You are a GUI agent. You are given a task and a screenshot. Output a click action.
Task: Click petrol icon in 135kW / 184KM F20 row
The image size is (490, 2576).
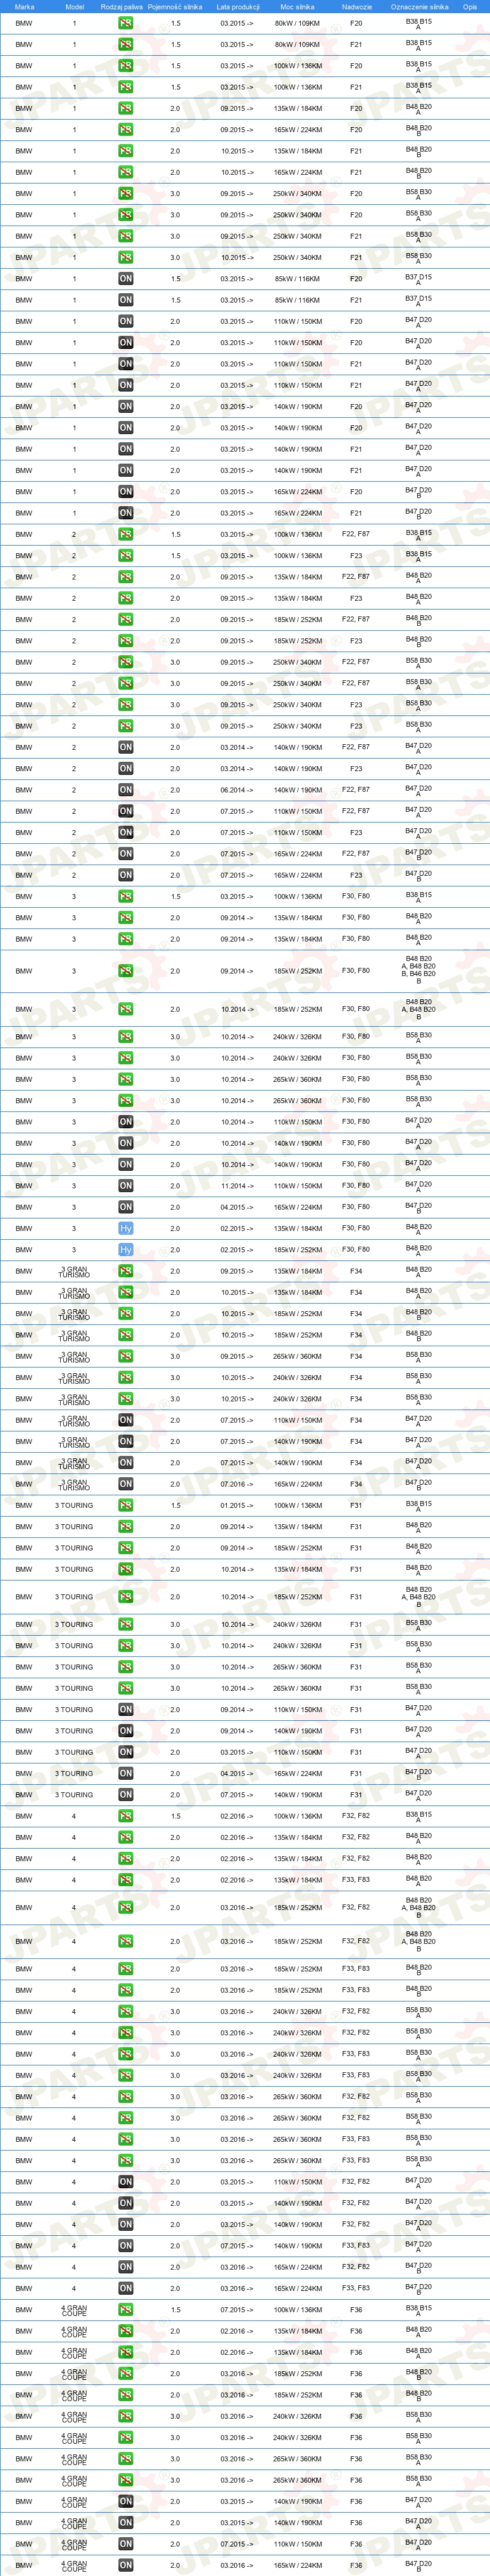click(x=125, y=108)
